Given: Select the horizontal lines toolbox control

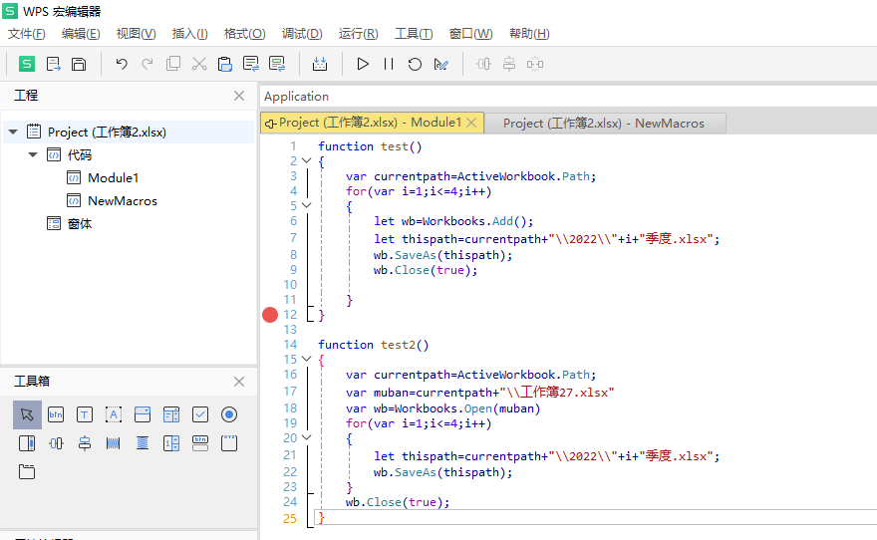Looking at the screenshot, I should 143,443.
